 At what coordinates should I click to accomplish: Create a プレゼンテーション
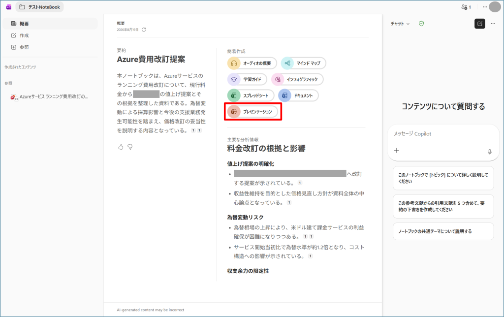coord(252,112)
